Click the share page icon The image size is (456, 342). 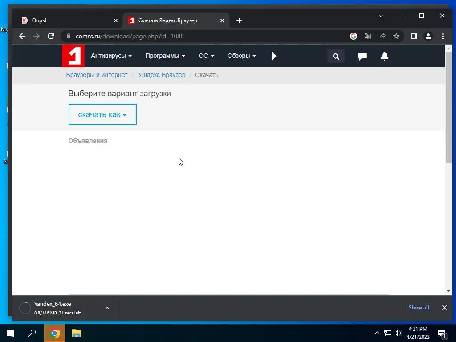tap(382, 36)
